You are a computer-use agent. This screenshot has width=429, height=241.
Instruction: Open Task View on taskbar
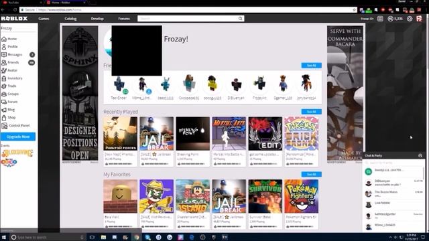coord(92,237)
